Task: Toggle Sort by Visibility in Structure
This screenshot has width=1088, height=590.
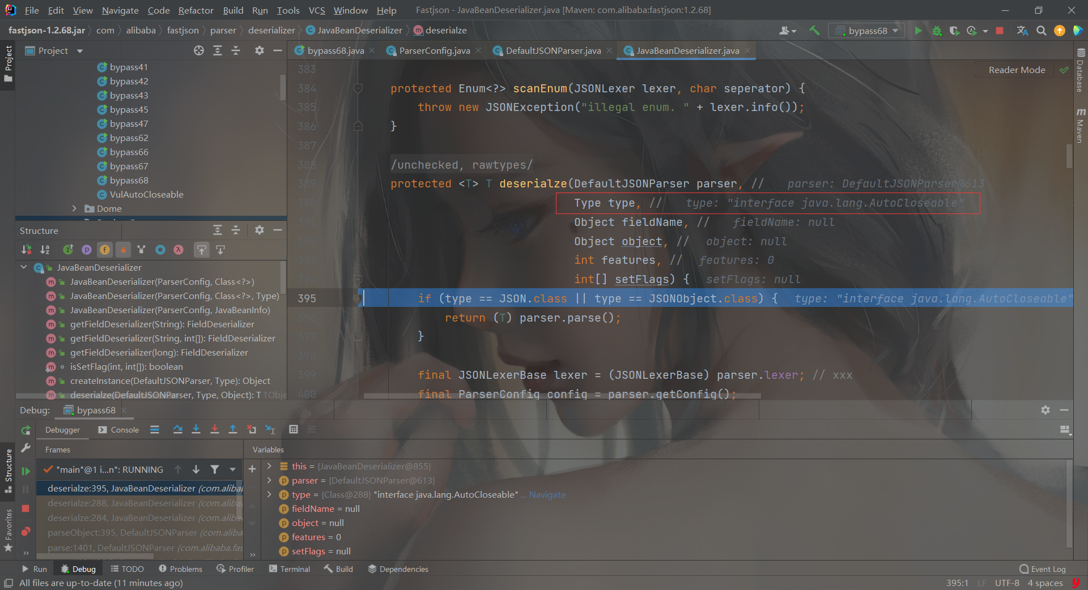Action: click(x=27, y=250)
